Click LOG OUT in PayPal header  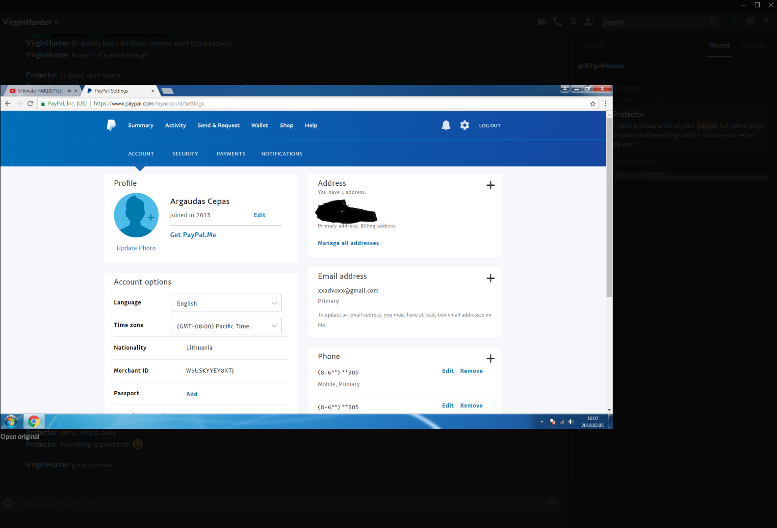[x=490, y=126]
